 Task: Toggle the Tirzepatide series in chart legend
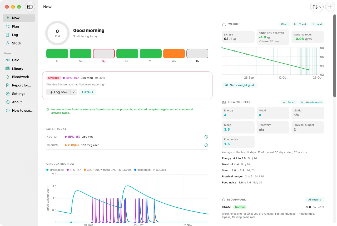pyautogui.click(x=55, y=170)
